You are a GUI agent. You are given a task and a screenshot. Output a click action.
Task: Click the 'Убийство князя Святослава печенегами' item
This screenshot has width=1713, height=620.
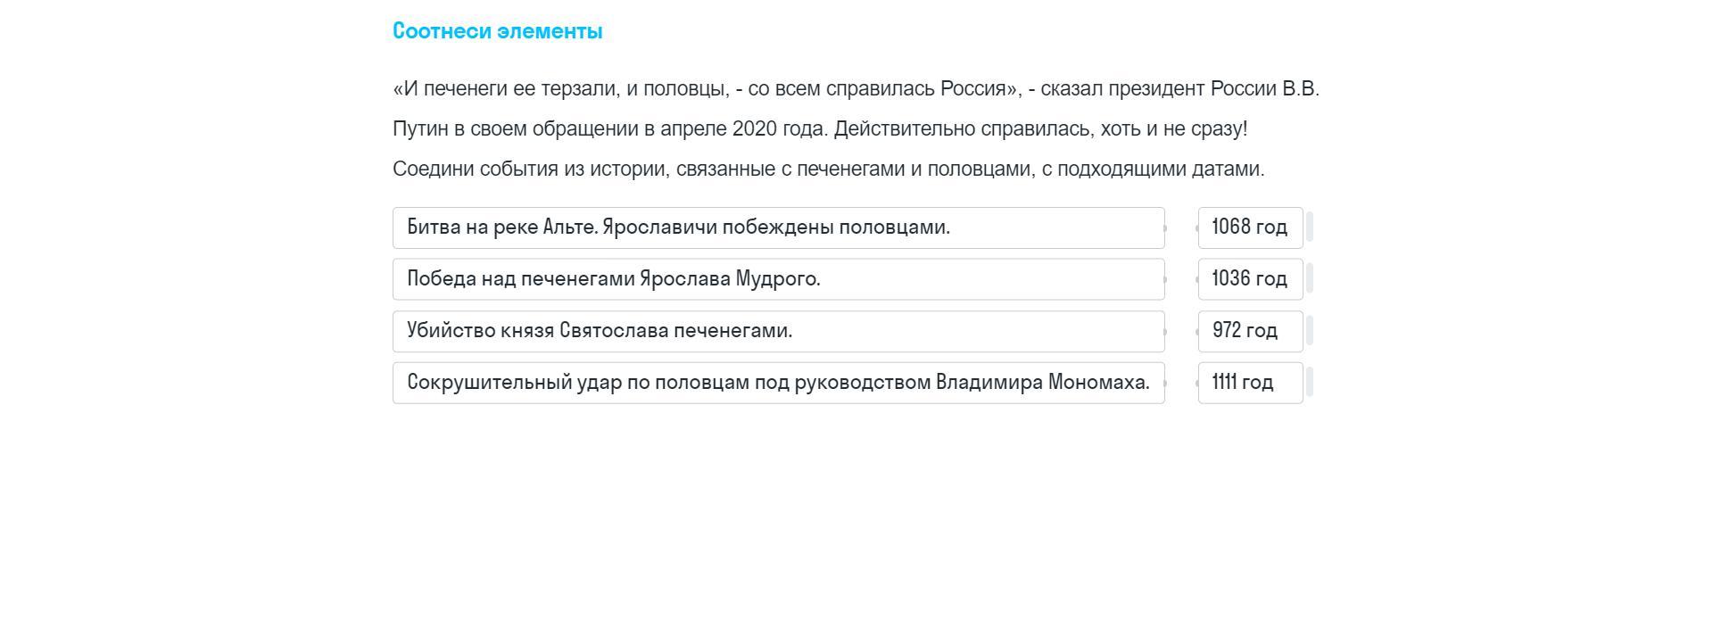point(778,331)
